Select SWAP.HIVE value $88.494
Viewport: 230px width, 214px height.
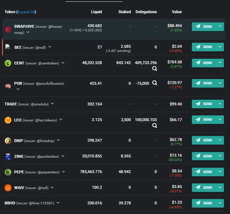coord(175,26)
